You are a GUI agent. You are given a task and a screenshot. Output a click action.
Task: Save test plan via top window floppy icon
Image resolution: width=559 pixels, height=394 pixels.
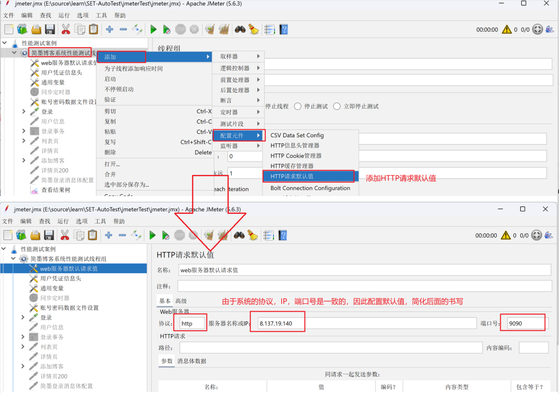point(50,29)
